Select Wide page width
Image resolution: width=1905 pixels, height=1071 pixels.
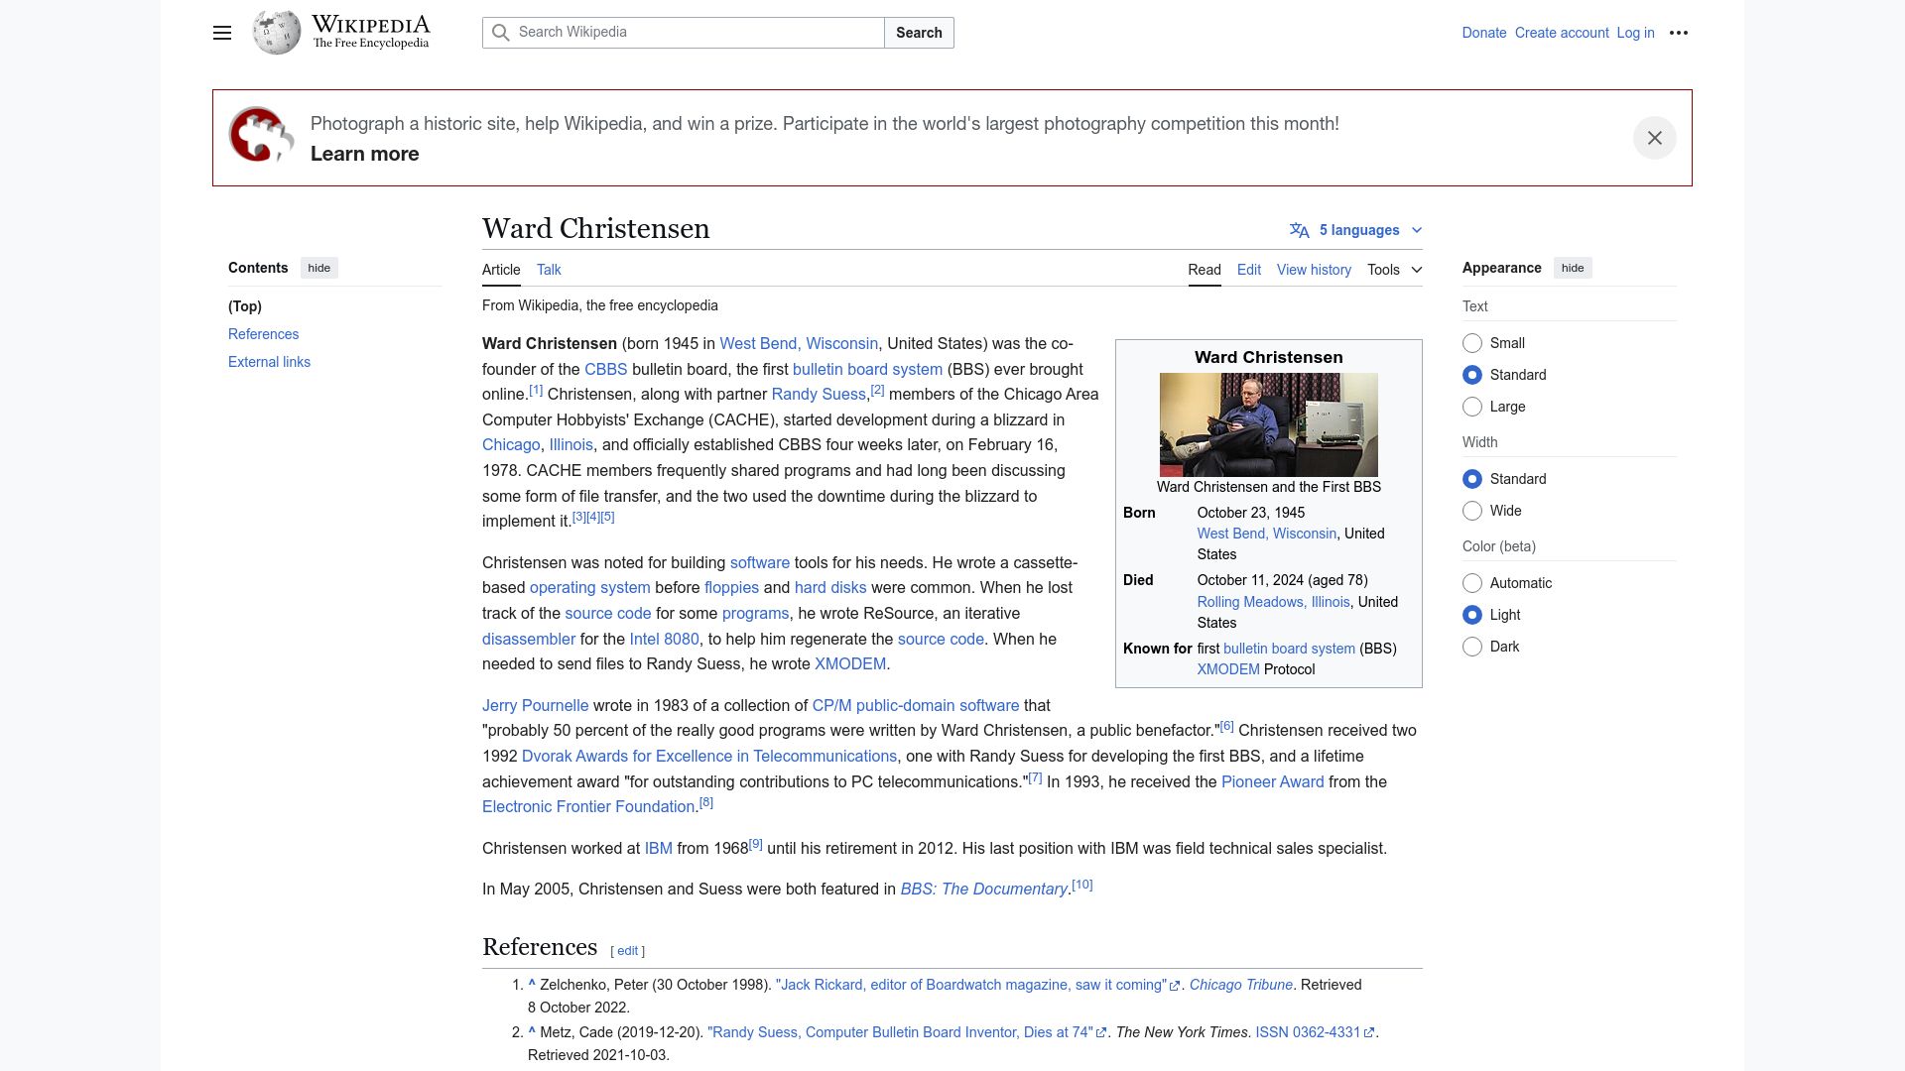click(x=1472, y=511)
